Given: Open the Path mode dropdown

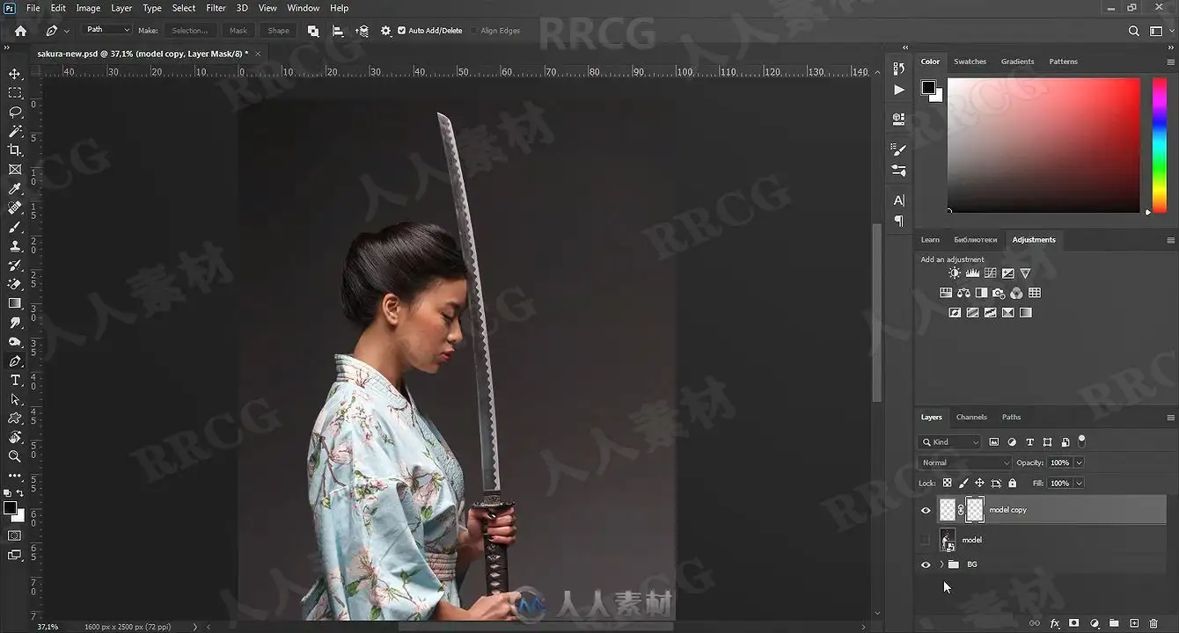Looking at the screenshot, I should point(106,30).
